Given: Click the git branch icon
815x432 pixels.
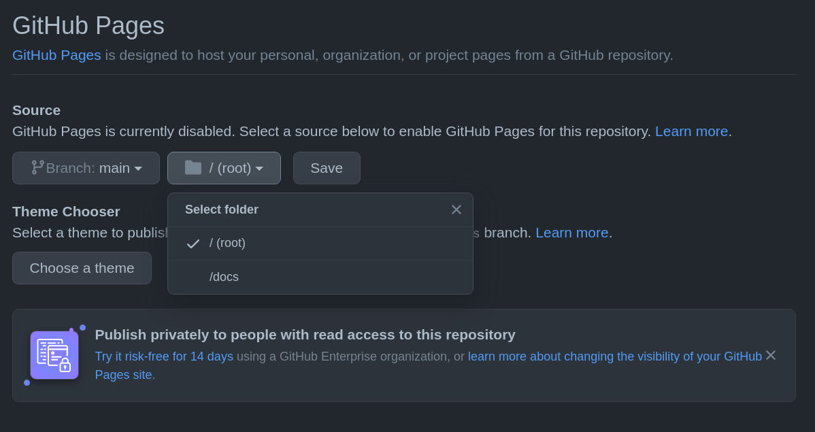Looking at the screenshot, I should (x=37, y=167).
